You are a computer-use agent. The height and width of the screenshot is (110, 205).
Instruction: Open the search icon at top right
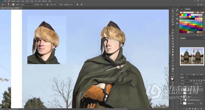198,5
